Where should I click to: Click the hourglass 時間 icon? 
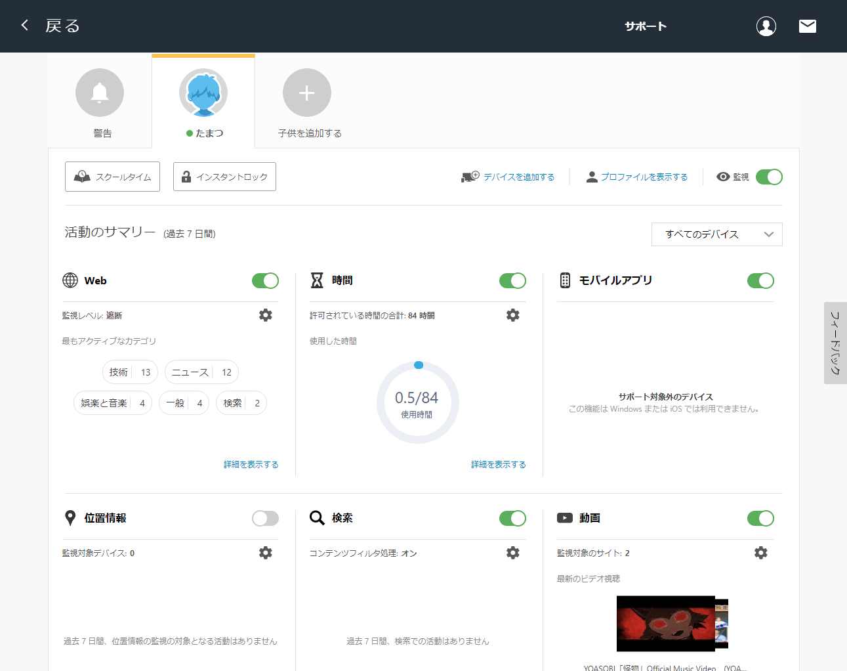click(317, 280)
